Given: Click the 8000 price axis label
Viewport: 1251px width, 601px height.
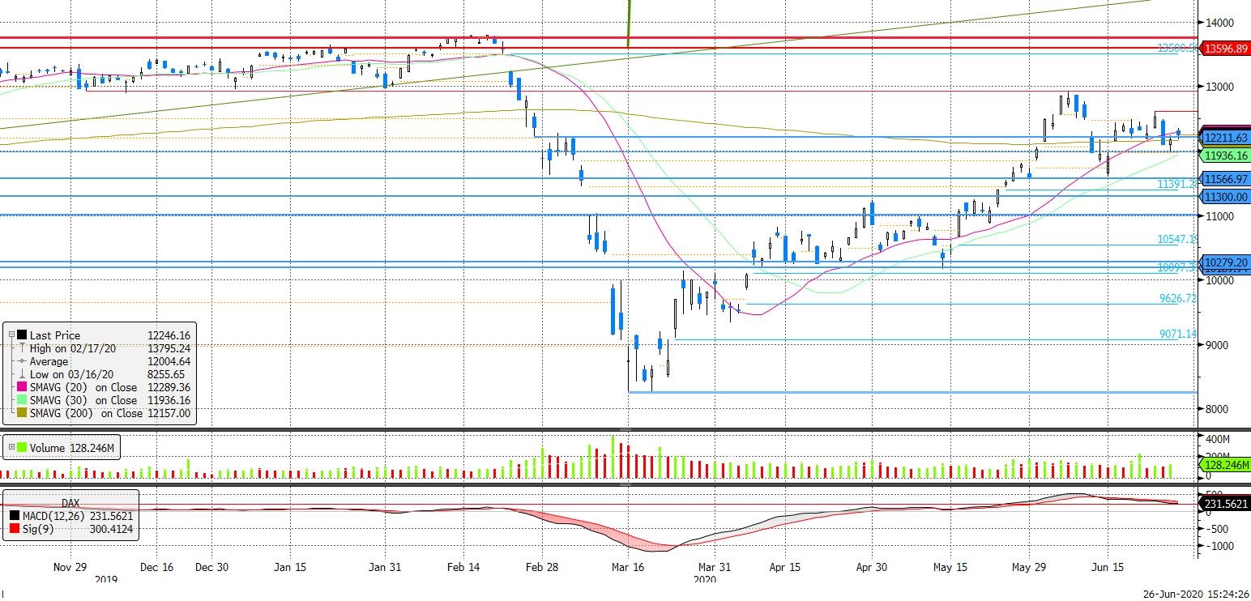Looking at the screenshot, I should (x=1215, y=410).
